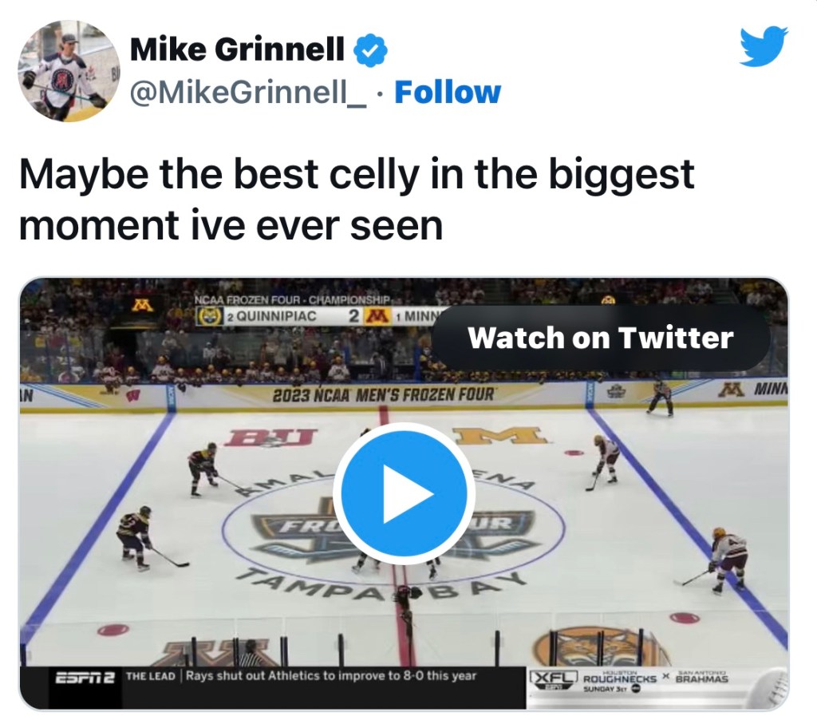Open the @MikeGrinnell_ handle link

248,93
